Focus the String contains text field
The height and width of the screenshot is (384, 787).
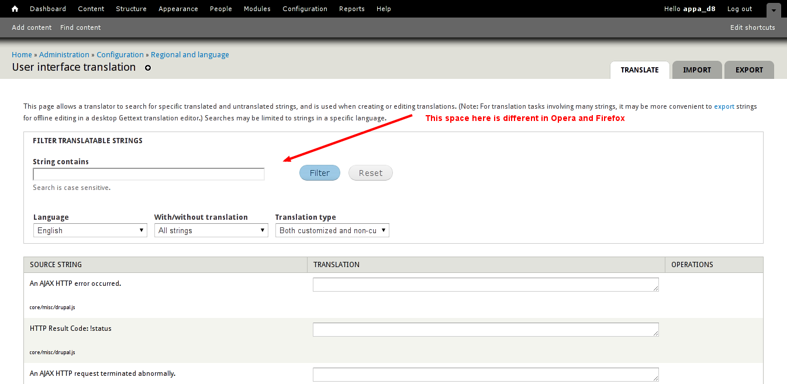click(x=149, y=174)
